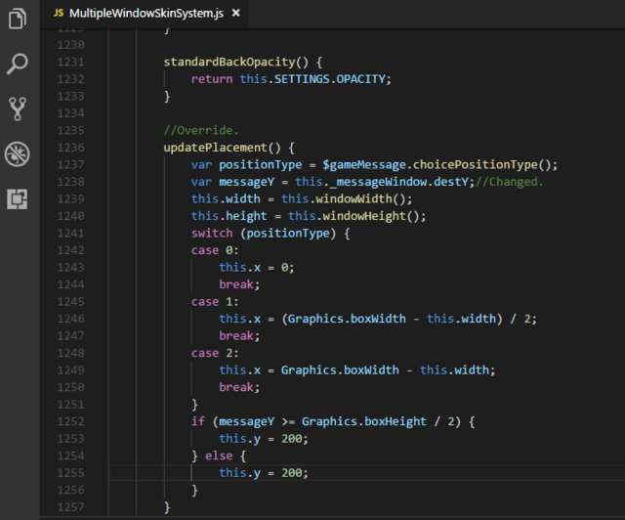
Task: Click Graphics.boxWidth on line 1246
Action: (x=347, y=320)
